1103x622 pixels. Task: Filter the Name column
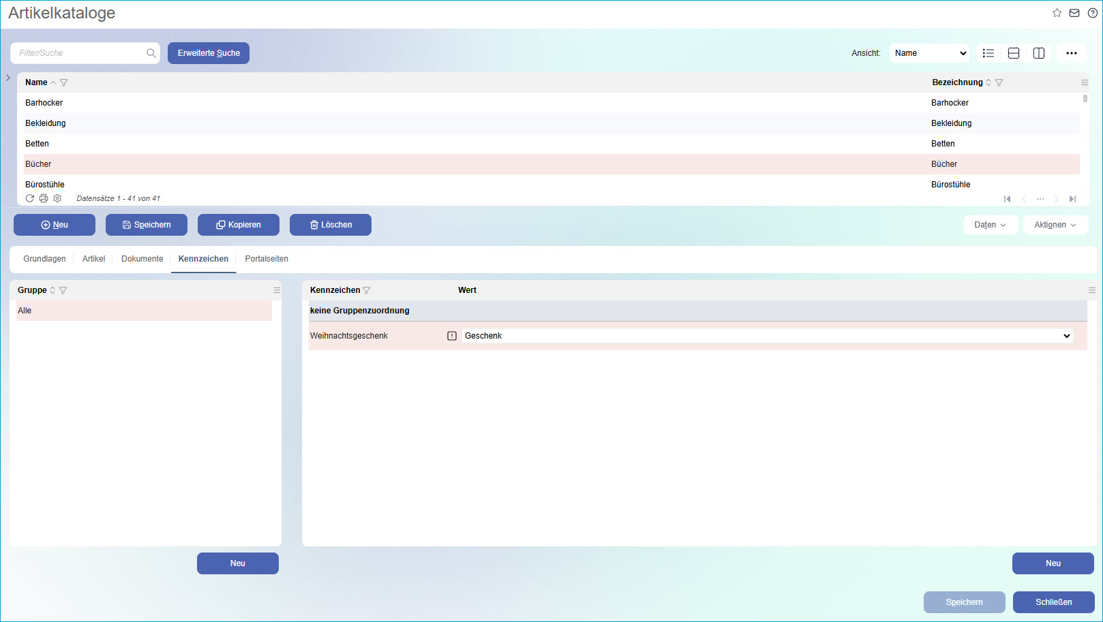64,82
